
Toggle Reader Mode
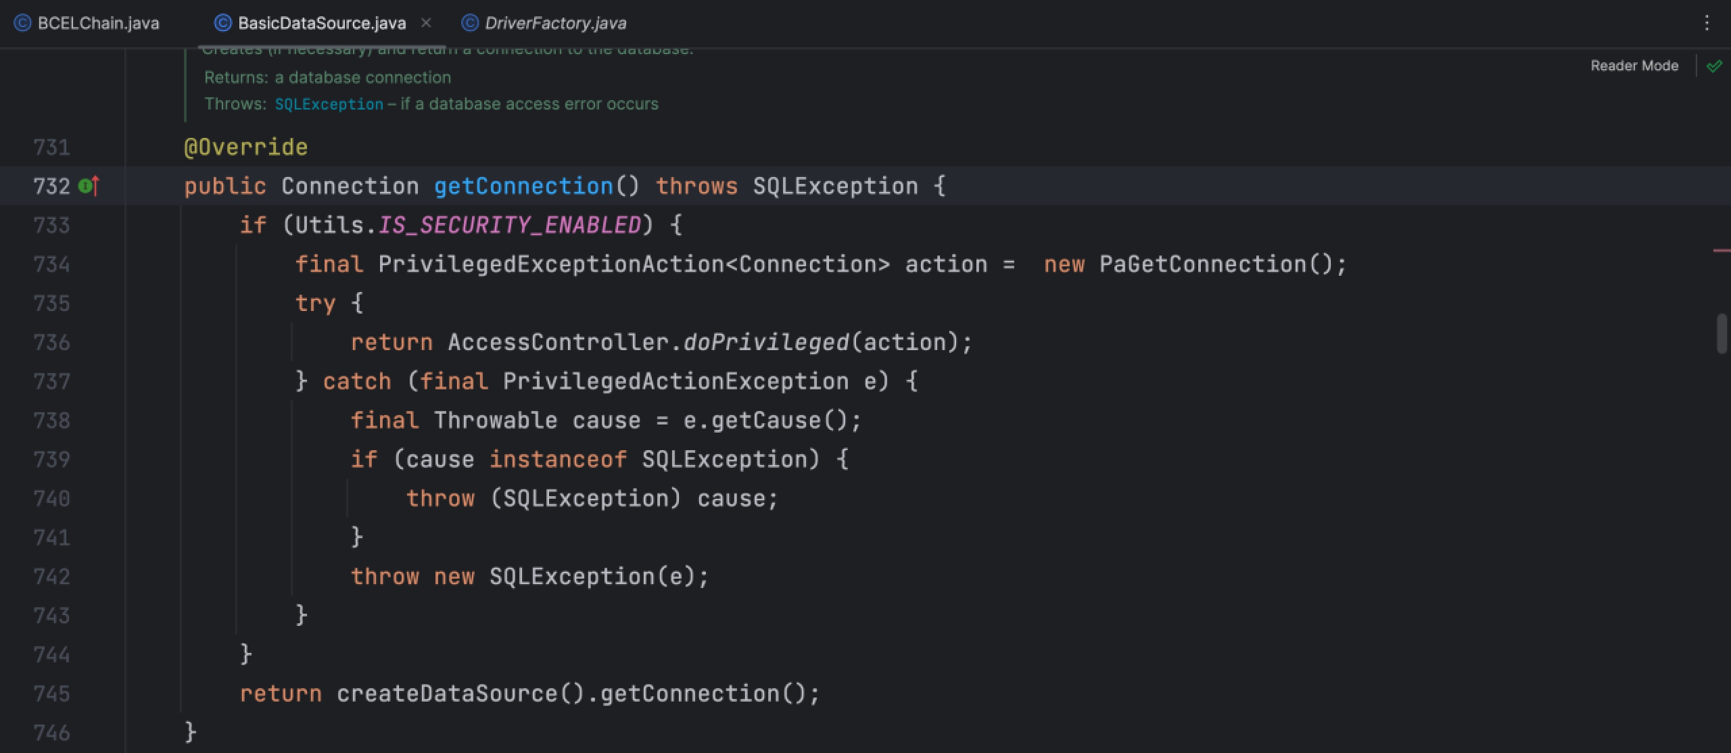pyautogui.click(x=1634, y=66)
